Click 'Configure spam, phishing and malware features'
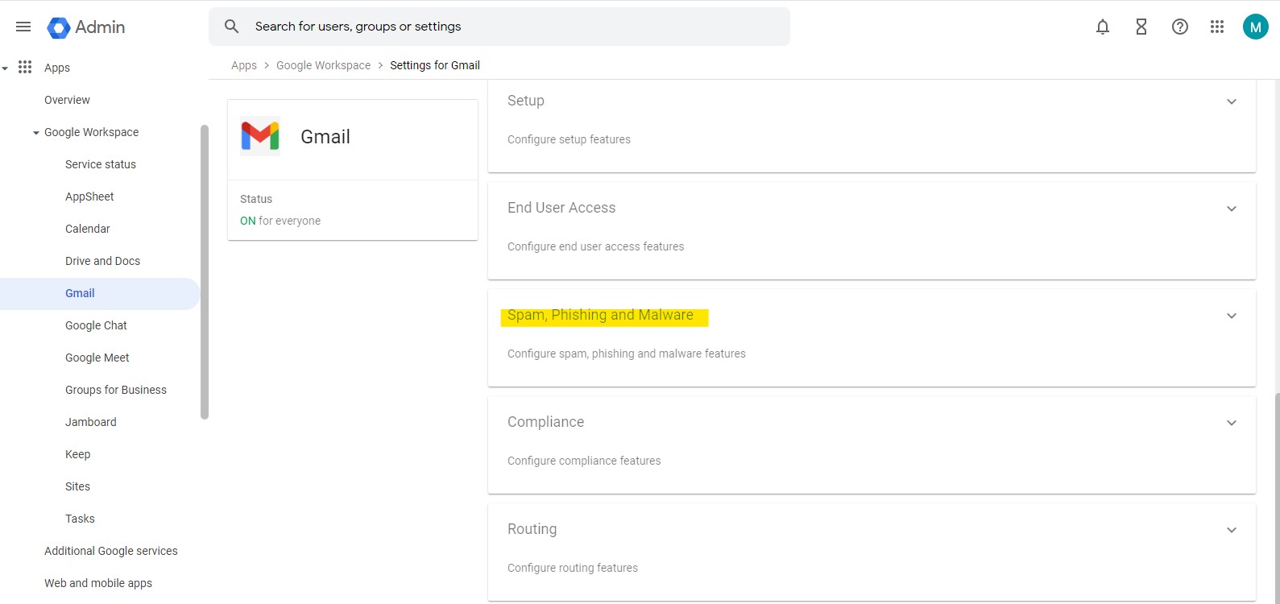This screenshot has width=1280, height=604. pos(627,354)
